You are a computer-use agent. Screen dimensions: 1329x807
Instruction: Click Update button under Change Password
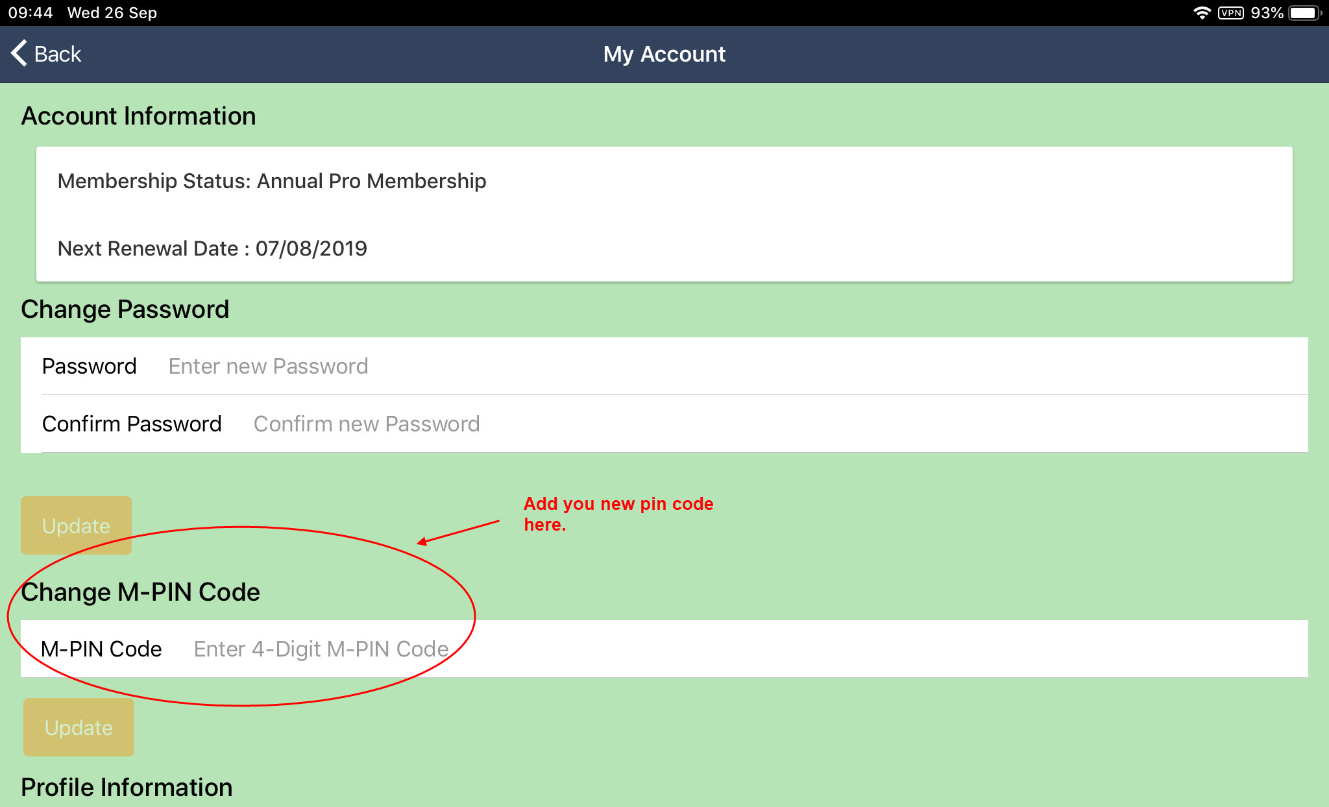(76, 525)
